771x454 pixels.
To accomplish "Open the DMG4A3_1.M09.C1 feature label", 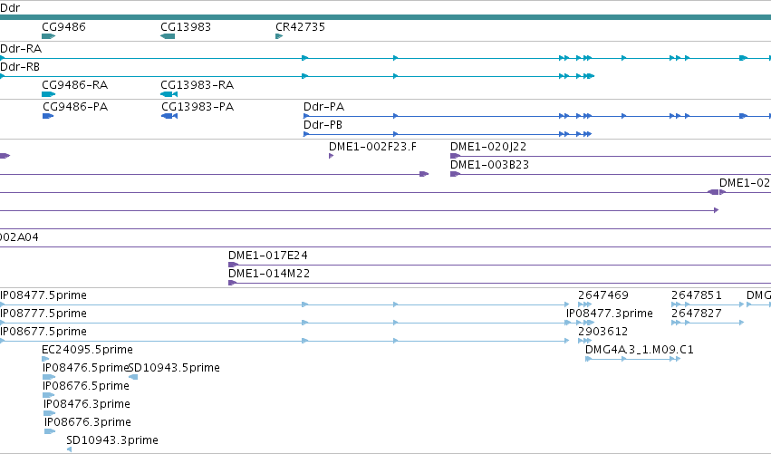I will (x=640, y=350).
